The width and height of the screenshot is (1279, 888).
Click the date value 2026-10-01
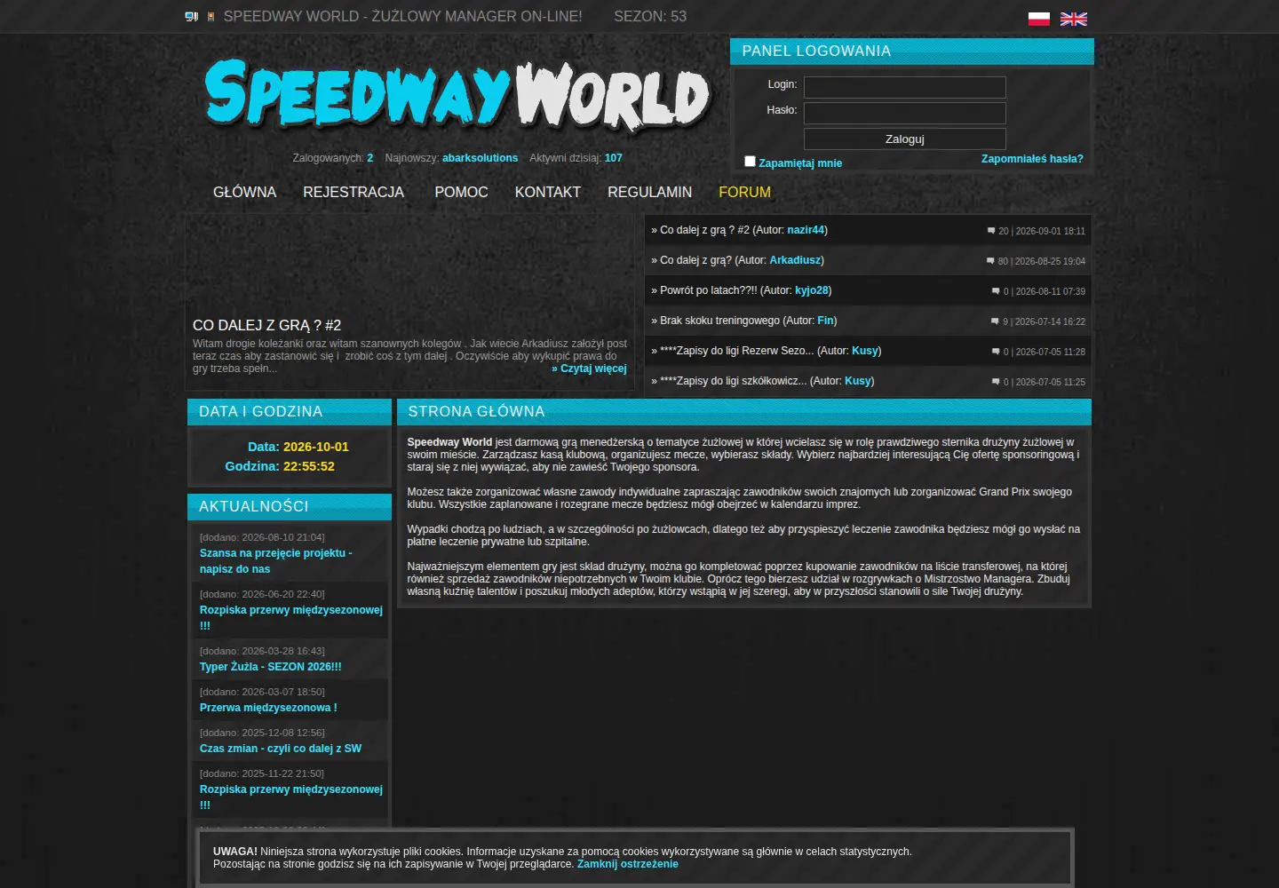pyautogui.click(x=315, y=447)
